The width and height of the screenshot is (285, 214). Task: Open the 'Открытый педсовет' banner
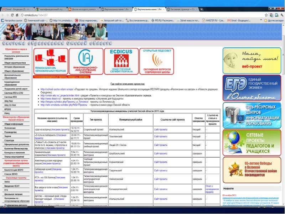tap(157, 61)
